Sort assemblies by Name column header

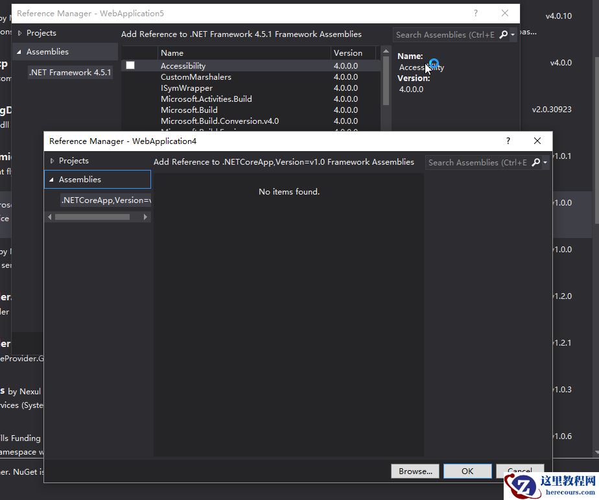[x=244, y=53]
